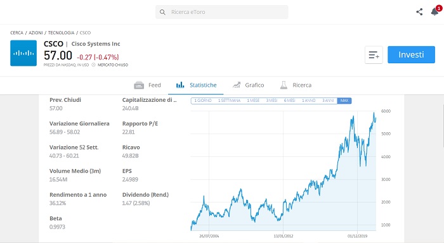Click Dividendo value 1.47 (2.58%)
The height and width of the screenshot is (243, 444).
pos(136,203)
